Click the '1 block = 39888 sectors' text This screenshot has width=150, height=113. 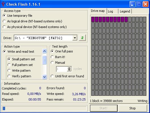[x=106, y=101]
